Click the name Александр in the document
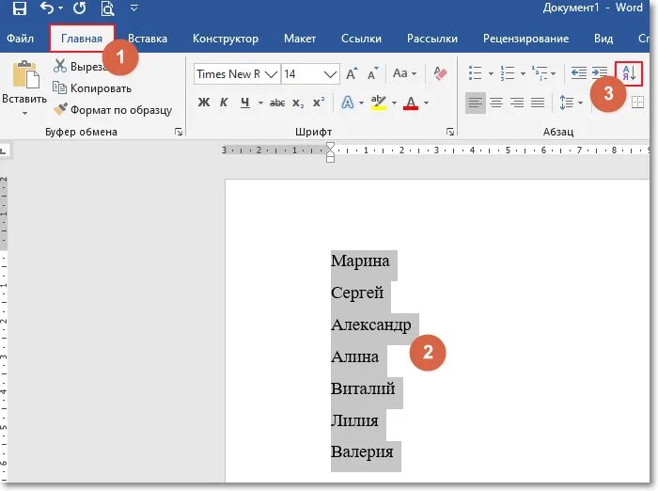The width and height of the screenshot is (658, 491). coord(371,325)
